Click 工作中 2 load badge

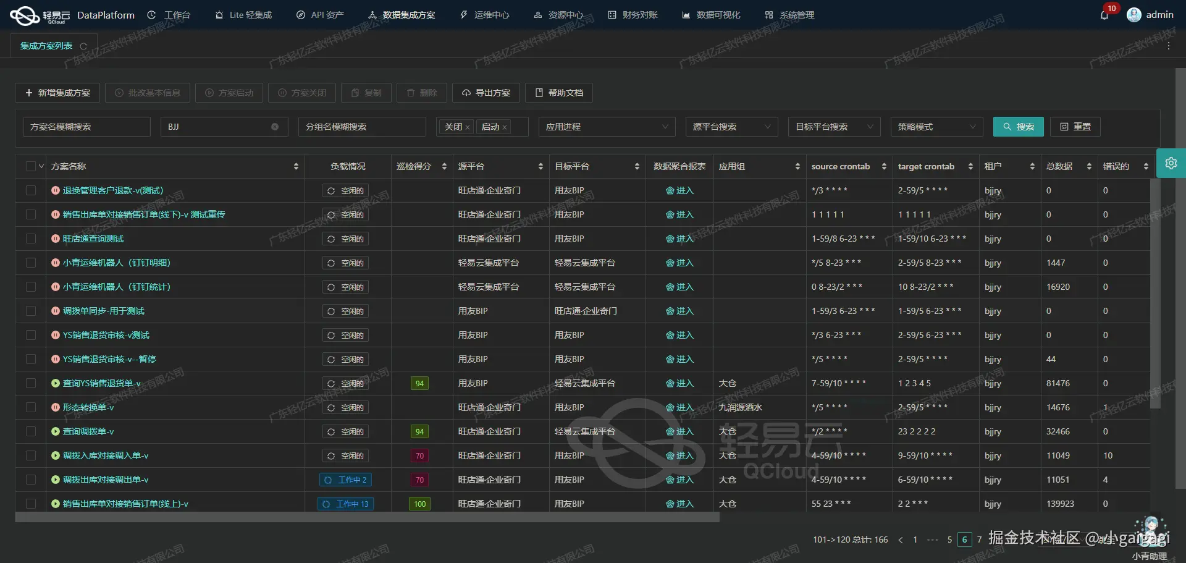tap(346, 480)
